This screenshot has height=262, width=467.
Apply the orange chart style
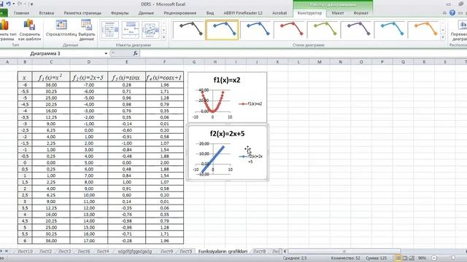pyautogui.click(x=423, y=30)
